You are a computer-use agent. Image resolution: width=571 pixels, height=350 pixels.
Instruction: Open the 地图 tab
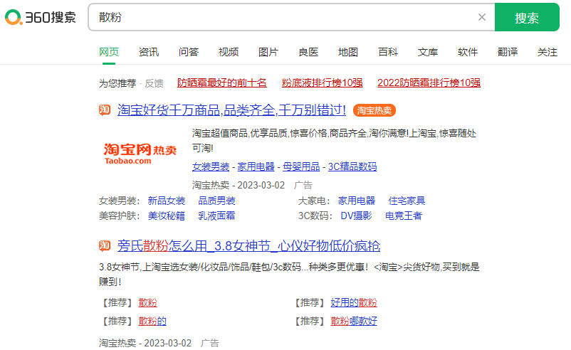tap(348, 52)
